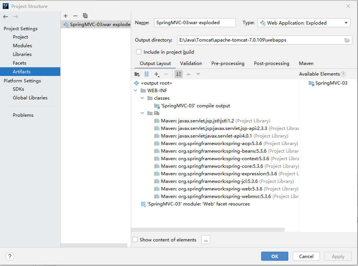This screenshot has width=358, height=266.
Task: Select spring-core:5.3.6 library entry
Action: coord(226,166)
